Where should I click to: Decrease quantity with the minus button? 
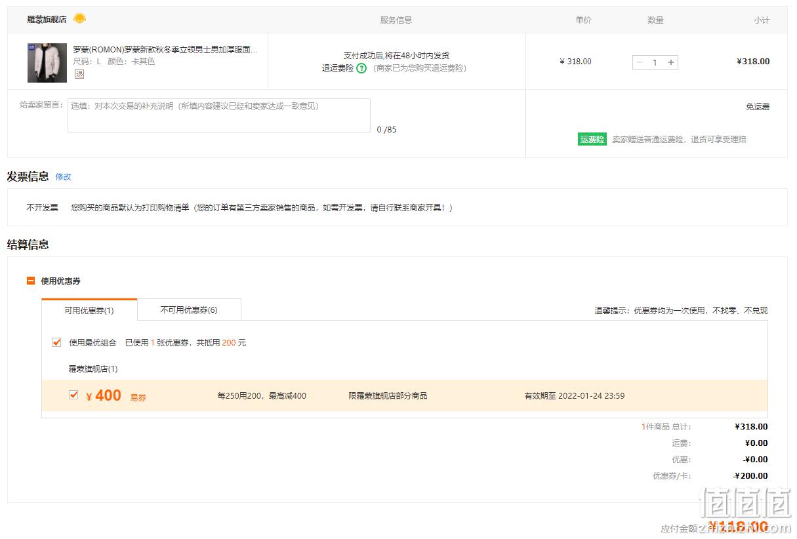[x=640, y=62]
